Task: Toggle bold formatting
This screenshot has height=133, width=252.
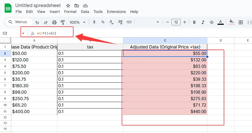Action: [194, 22]
